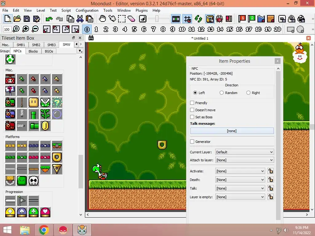Open the Configuration menu
315x236 pixels.
coord(87,10)
